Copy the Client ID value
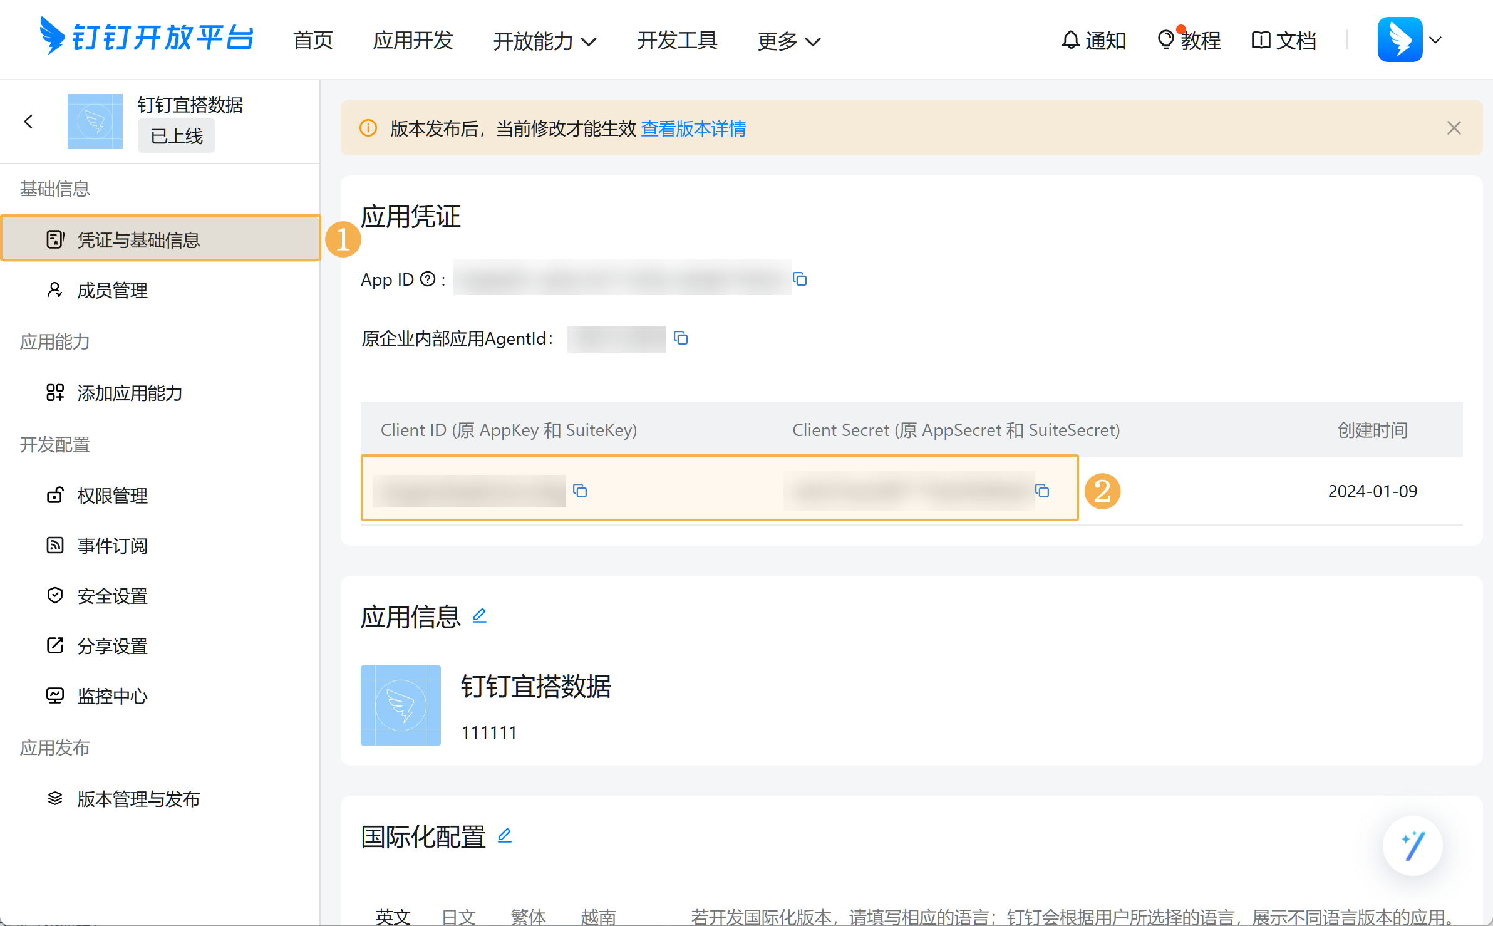This screenshot has height=926, width=1493. (580, 491)
